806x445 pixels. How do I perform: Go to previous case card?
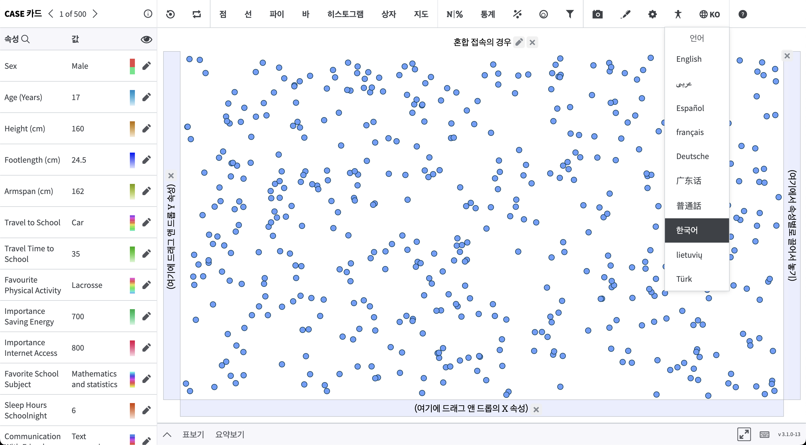coord(51,14)
